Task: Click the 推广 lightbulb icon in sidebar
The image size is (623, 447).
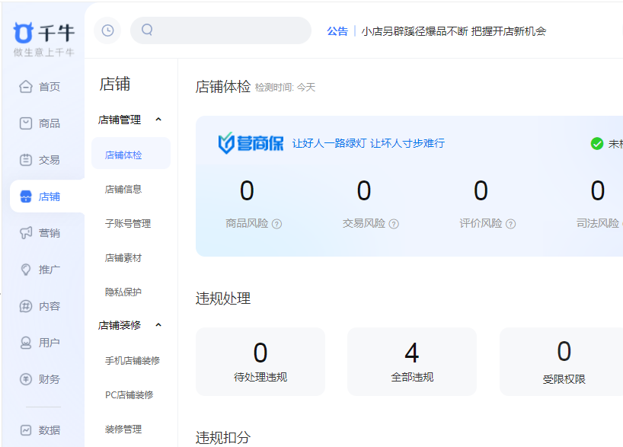Action: click(26, 270)
